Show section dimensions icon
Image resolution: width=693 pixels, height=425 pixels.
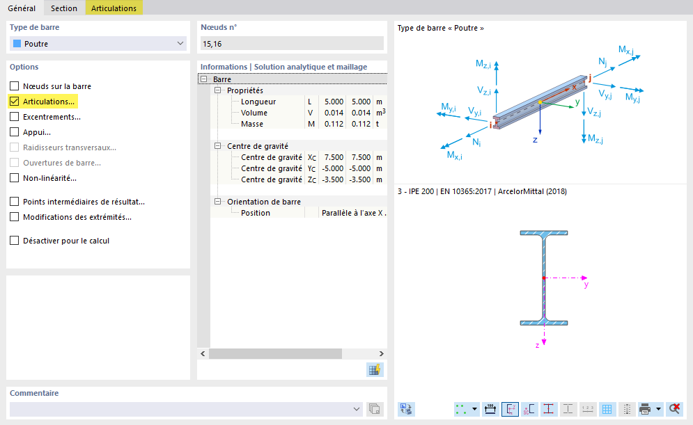pos(490,409)
